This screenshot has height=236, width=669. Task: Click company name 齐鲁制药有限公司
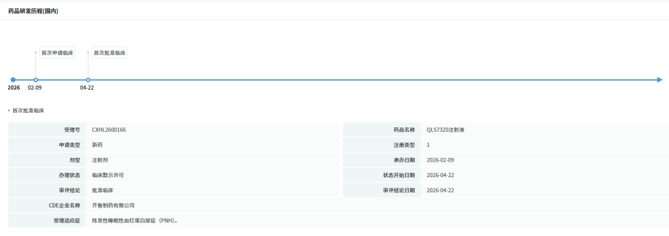(x=113, y=205)
